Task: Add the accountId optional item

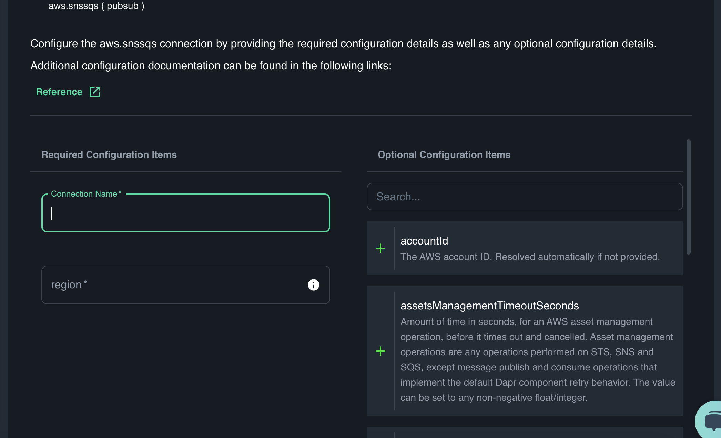Action: pyautogui.click(x=380, y=248)
